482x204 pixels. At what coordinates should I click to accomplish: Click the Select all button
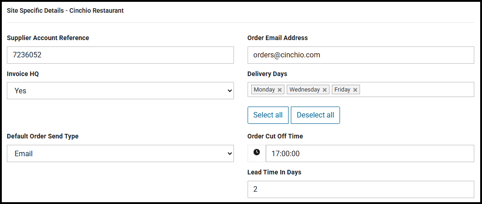tap(268, 115)
